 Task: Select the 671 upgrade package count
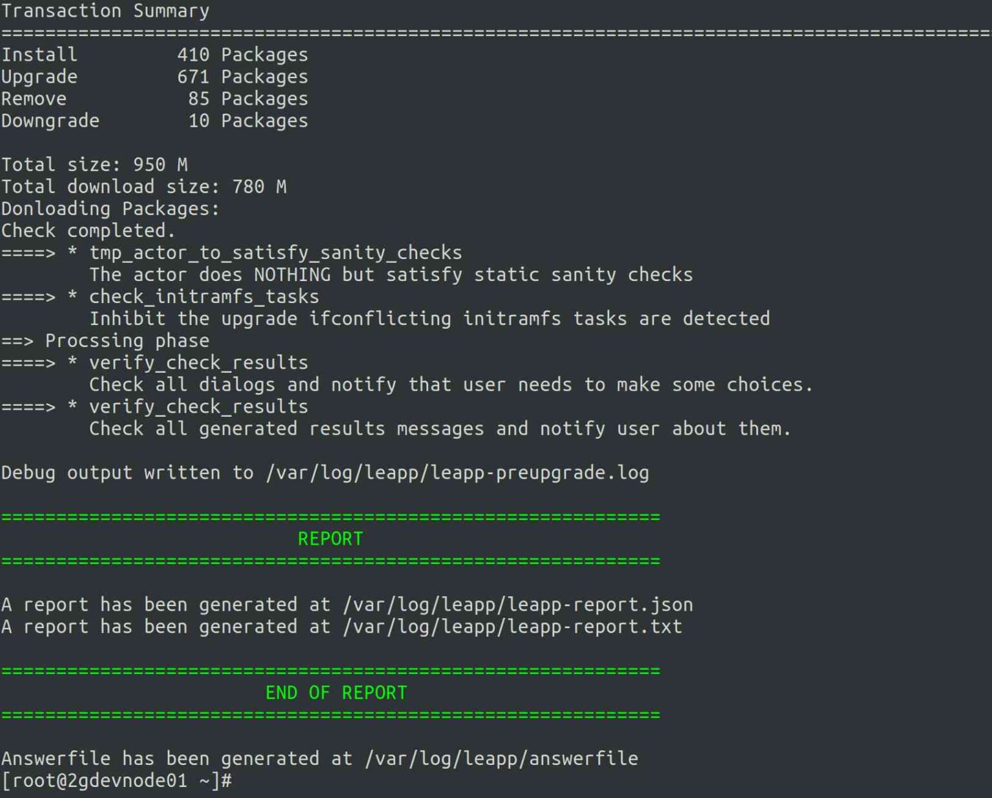[x=193, y=77]
